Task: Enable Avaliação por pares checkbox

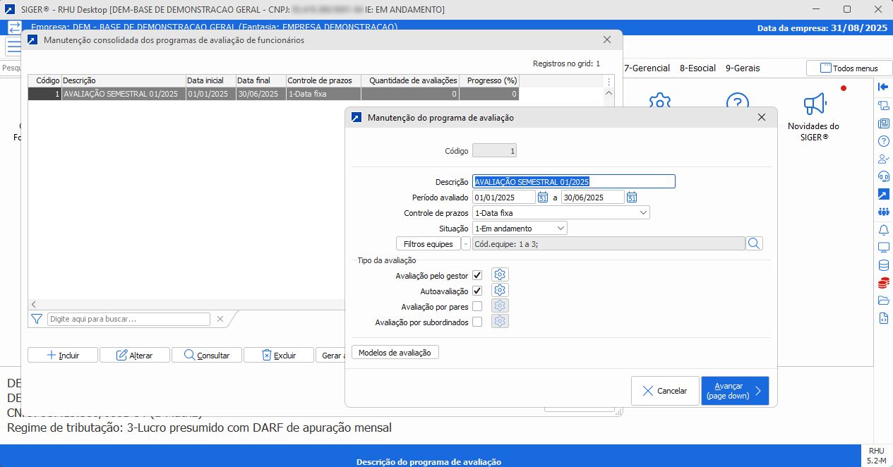Action: pos(477,306)
